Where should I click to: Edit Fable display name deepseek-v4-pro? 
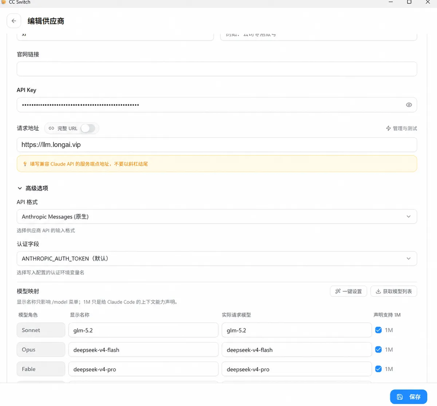pos(143,369)
